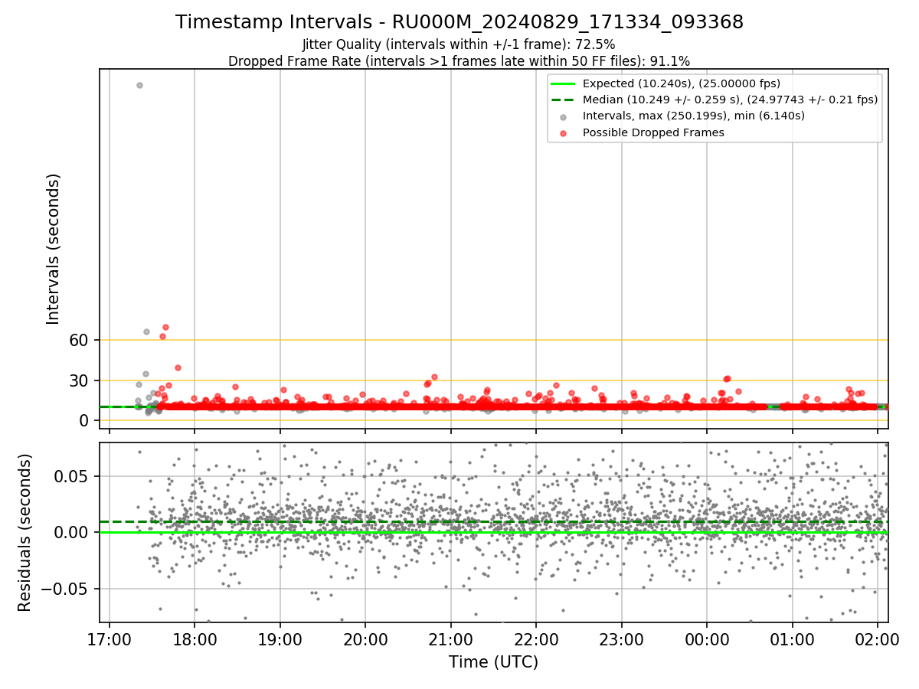Click the red dot marker sample in the legend
Screen dimensions: 919x689
click(x=563, y=133)
